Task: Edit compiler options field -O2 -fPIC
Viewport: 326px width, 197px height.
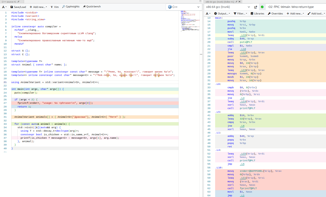Action: click(x=295, y=7)
